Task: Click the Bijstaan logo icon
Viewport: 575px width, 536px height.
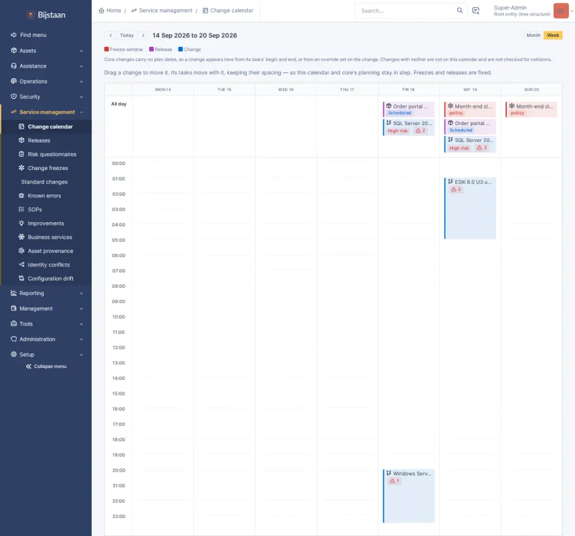Action: [31, 15]
